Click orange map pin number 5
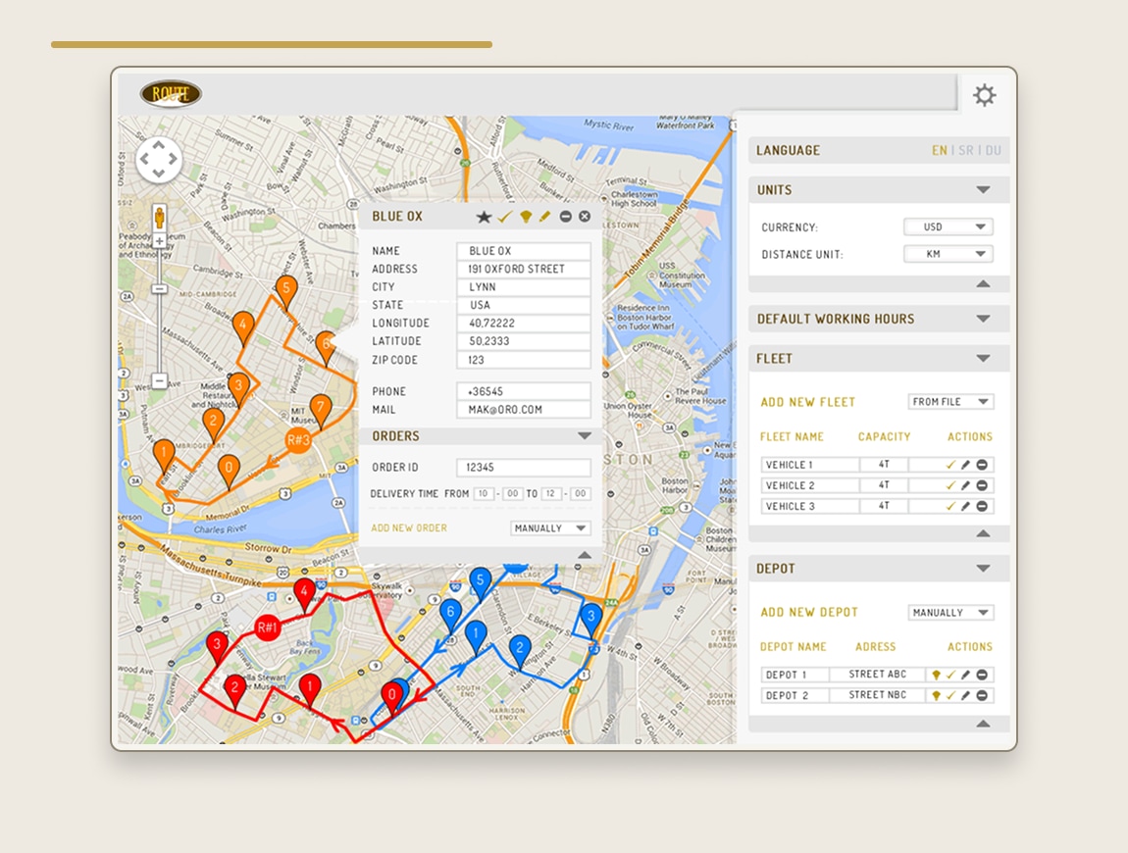This screenshot has height=853, width=1128. pos(286,293)
